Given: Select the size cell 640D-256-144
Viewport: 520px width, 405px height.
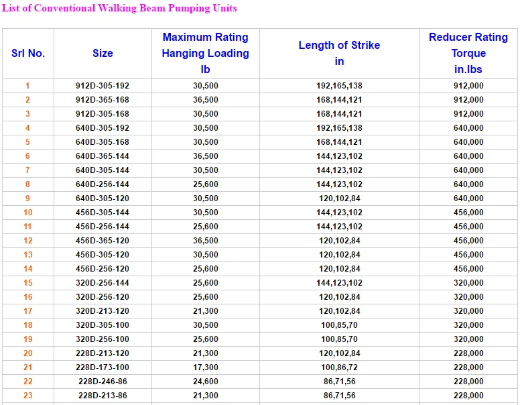Looking at the screenshot, I should 103,184.
